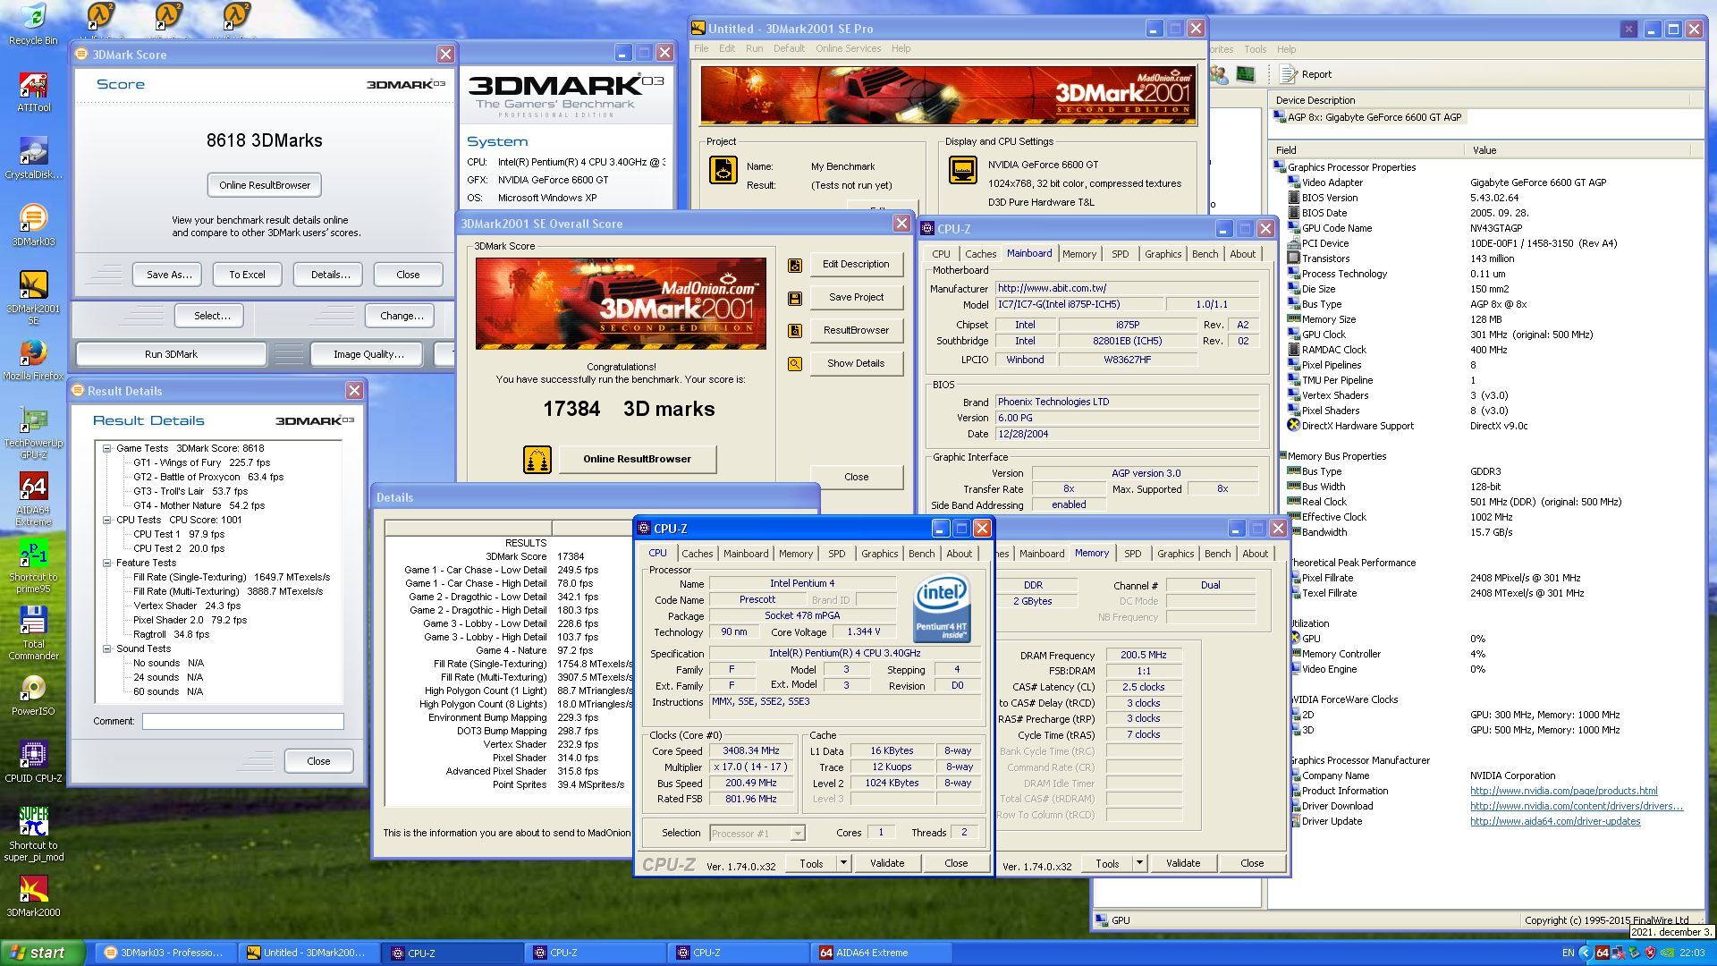This screenshot has height=966, width=1717.
Task: Switch to AIDA64 Extreme taskbar item
Action: tap(881, 953)
